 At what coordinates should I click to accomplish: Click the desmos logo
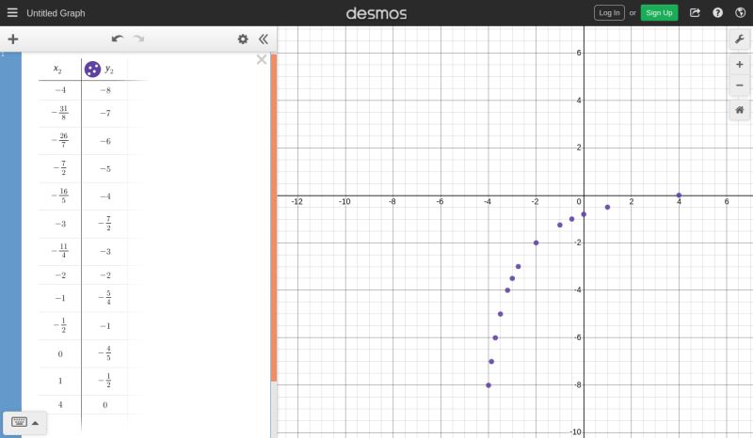376,13
